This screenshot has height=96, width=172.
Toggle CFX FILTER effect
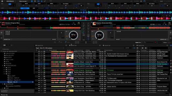(x=47, y=8)
